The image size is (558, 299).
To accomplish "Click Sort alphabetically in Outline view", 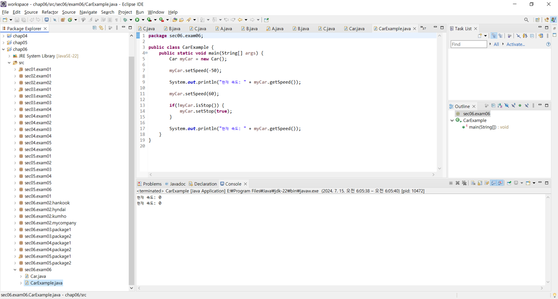I will [x=500, y=106].
